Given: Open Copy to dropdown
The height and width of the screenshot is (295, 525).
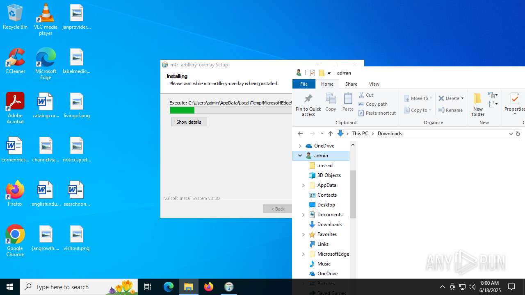Looking at the screenshot, I should (x=418, y=110).
